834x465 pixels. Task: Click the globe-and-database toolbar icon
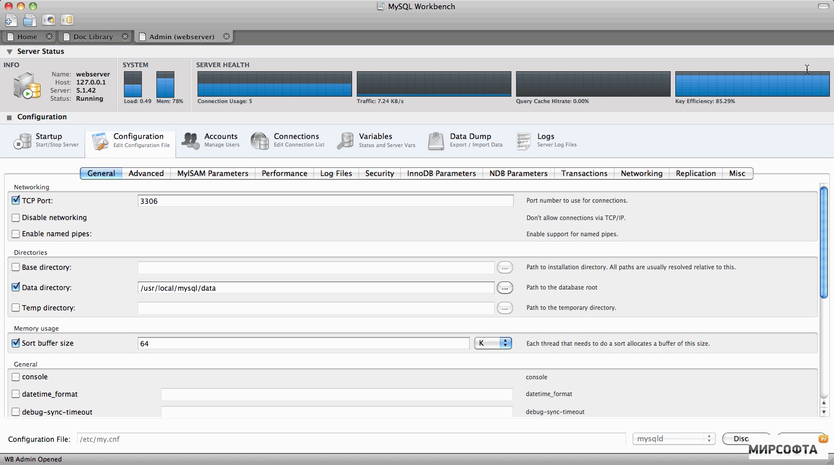(x=49, y=20)
